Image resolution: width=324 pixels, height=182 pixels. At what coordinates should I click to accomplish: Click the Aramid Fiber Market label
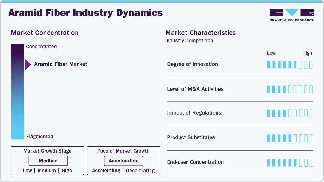(x=60, y=64)
